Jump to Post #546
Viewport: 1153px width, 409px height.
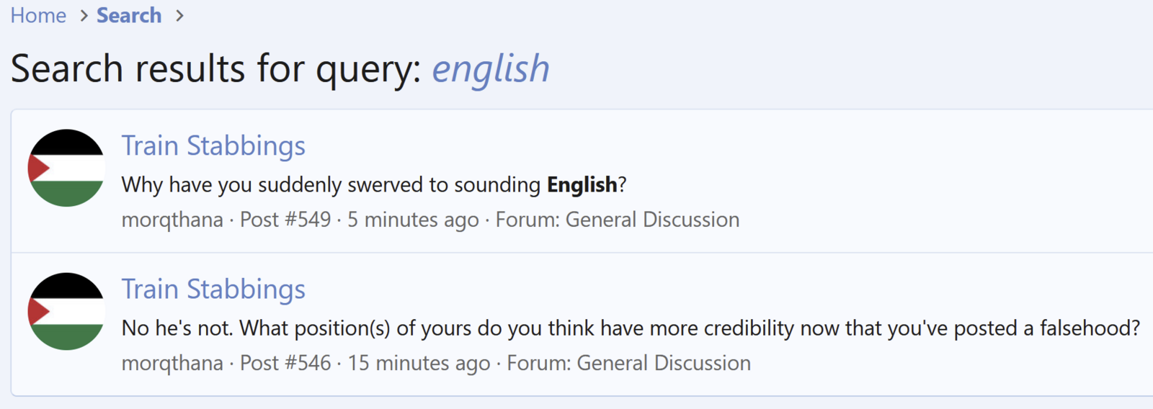[285, 363]
